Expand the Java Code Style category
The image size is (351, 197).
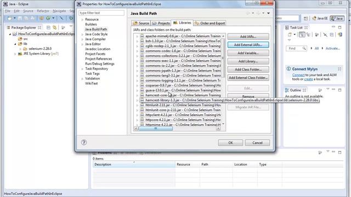82,34
